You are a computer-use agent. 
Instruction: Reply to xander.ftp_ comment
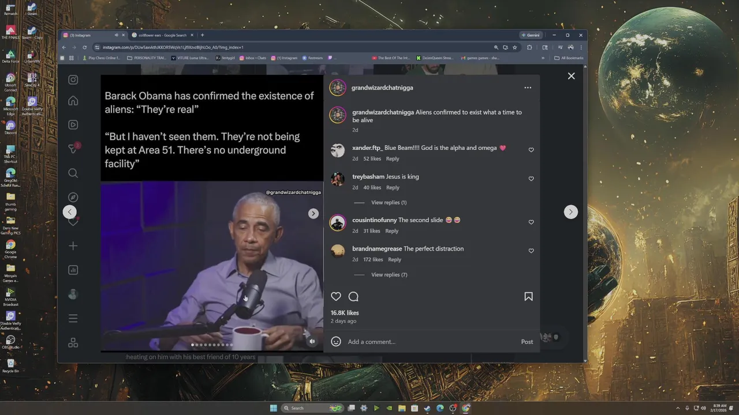[x=393, y=159]
